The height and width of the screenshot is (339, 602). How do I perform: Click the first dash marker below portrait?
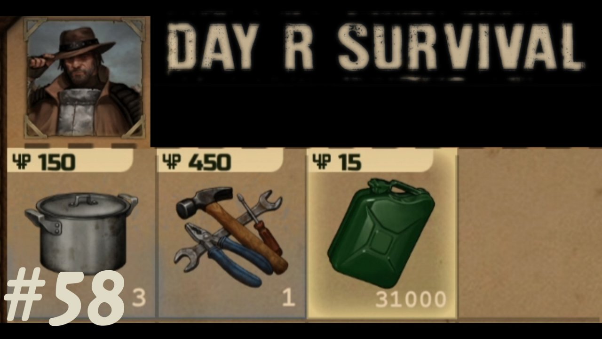pos(37,145)
